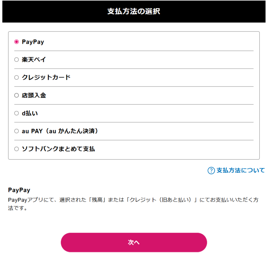Click the PayPayアプリにて description paragraph
This screenshot has width=267, height=253.
(x=133, y=204)
